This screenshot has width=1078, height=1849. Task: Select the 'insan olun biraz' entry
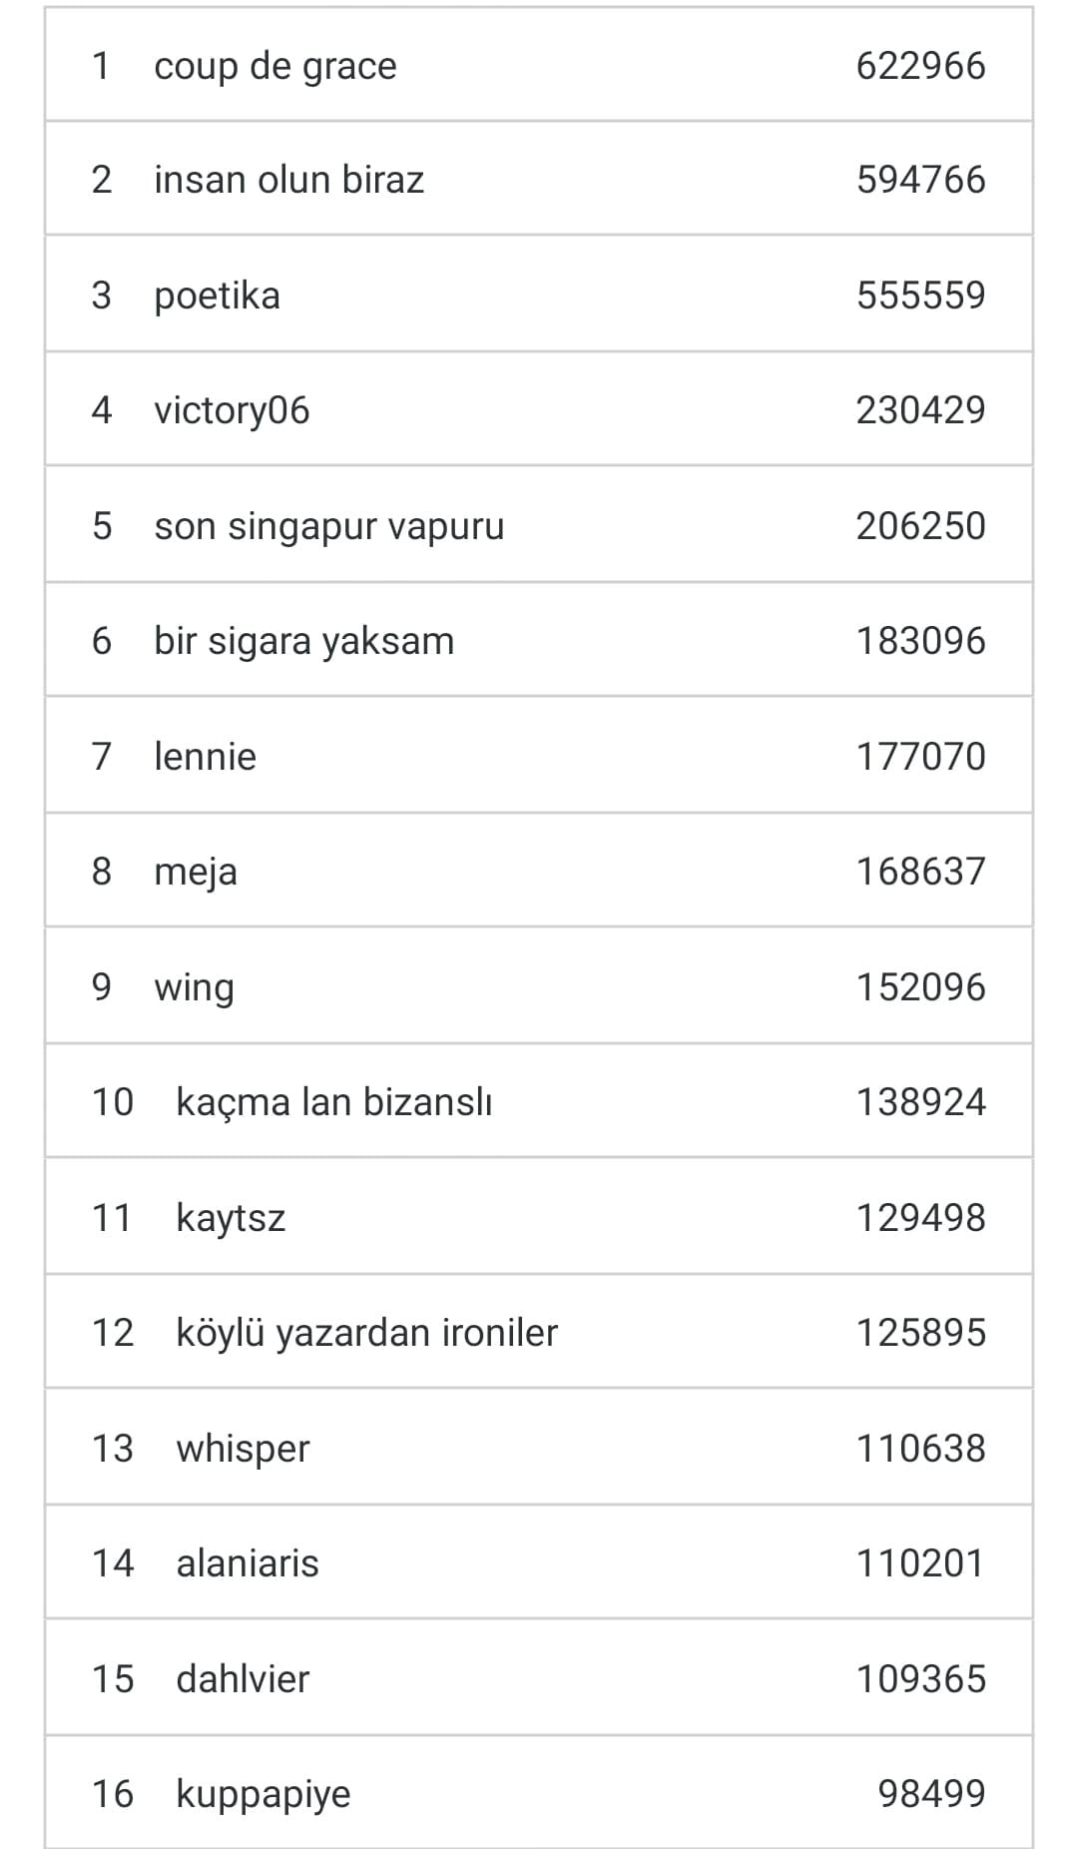(288, 180)
